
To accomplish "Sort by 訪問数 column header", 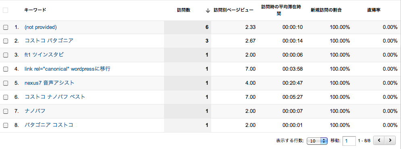I will point(184,10).
